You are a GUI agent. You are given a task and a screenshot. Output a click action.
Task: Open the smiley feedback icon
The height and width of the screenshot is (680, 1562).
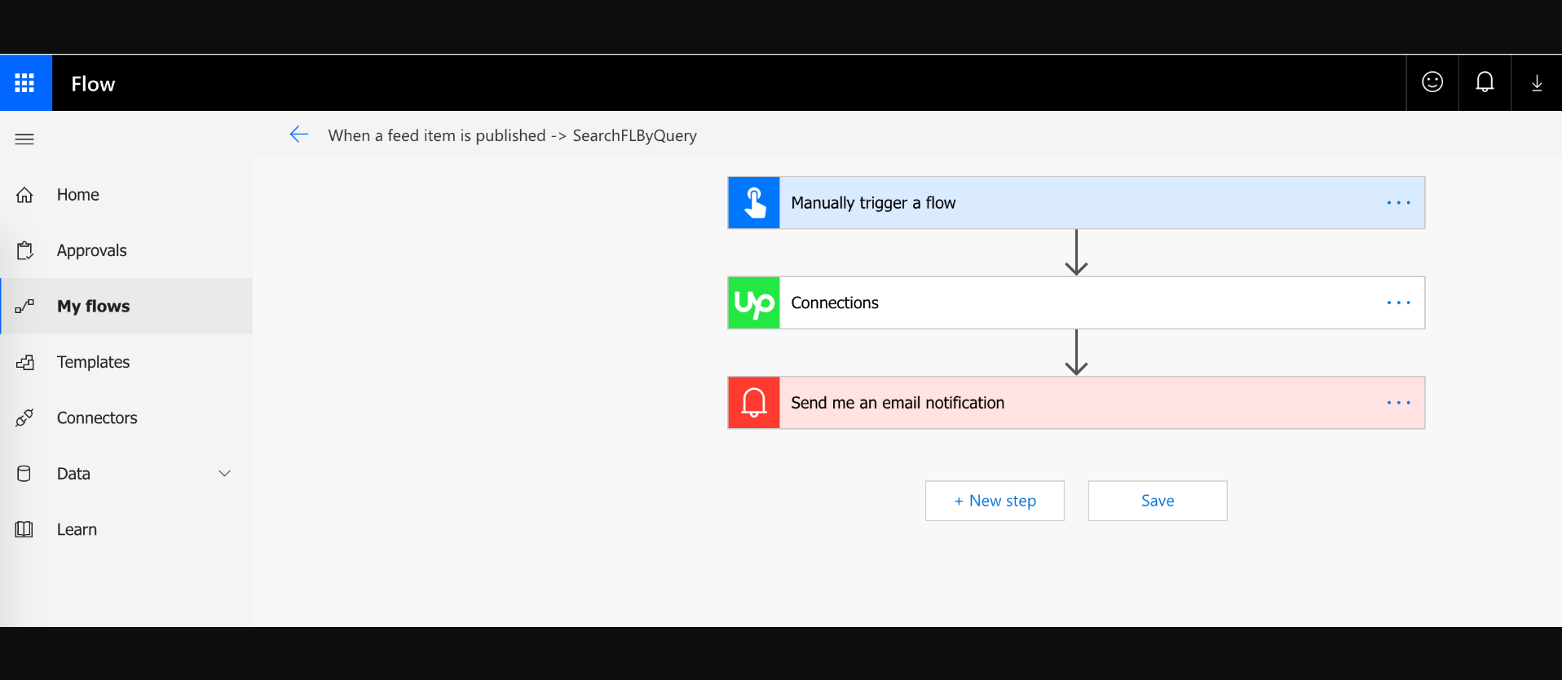(x=1432, y=82)
